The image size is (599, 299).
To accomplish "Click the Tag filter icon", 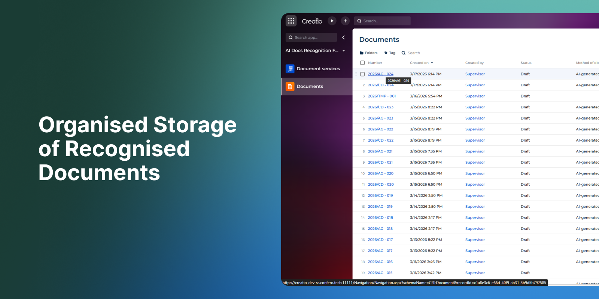I will [x=386, y=53].
